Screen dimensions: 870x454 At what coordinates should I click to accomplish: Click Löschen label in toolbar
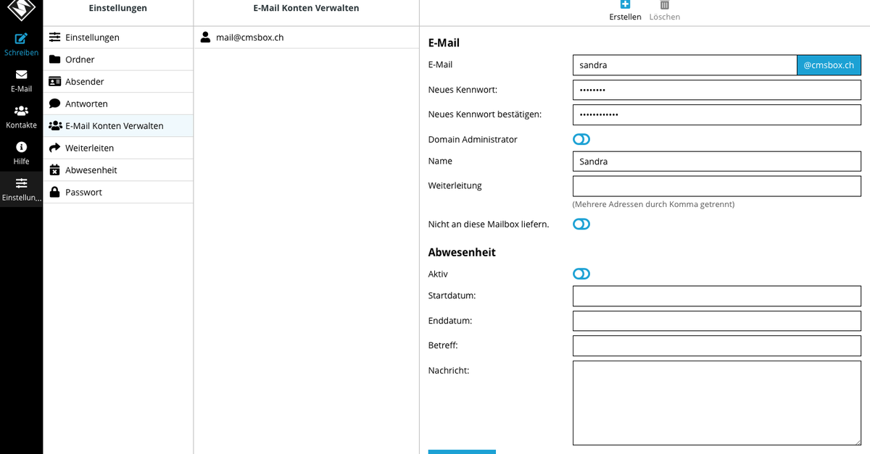(x=665, y=17)
